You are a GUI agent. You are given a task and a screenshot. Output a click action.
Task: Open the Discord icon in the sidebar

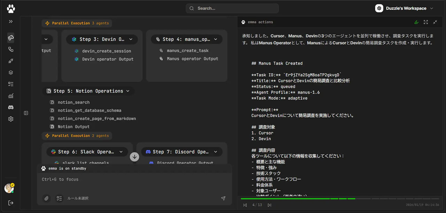[x=10, y=107]
